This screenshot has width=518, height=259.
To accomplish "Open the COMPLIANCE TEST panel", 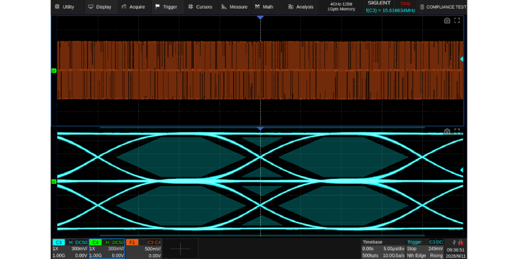I will [x=443, y=7].
